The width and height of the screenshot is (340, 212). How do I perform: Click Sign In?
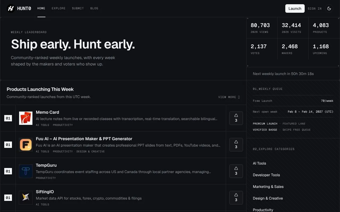click(314, 8)
